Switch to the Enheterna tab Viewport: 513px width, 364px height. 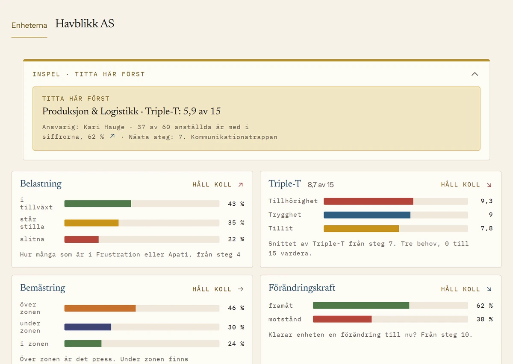coord(29,25)
